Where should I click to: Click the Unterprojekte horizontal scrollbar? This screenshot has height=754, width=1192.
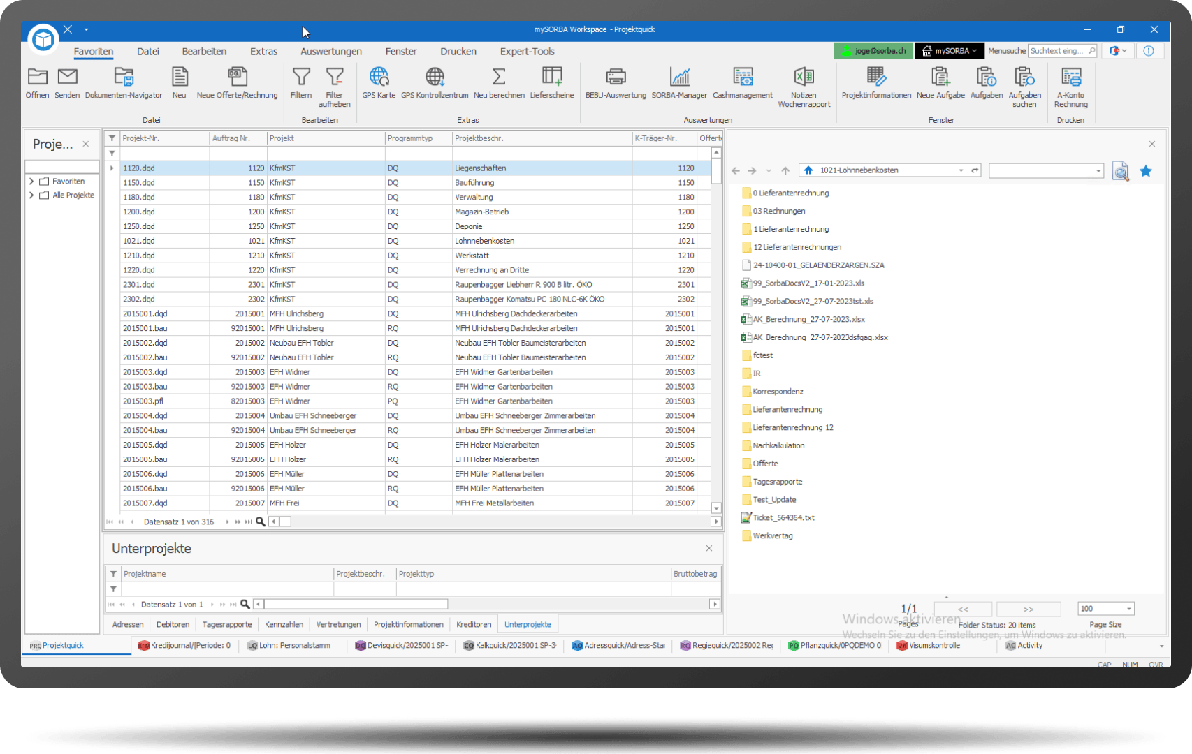[x=356, y=604]
